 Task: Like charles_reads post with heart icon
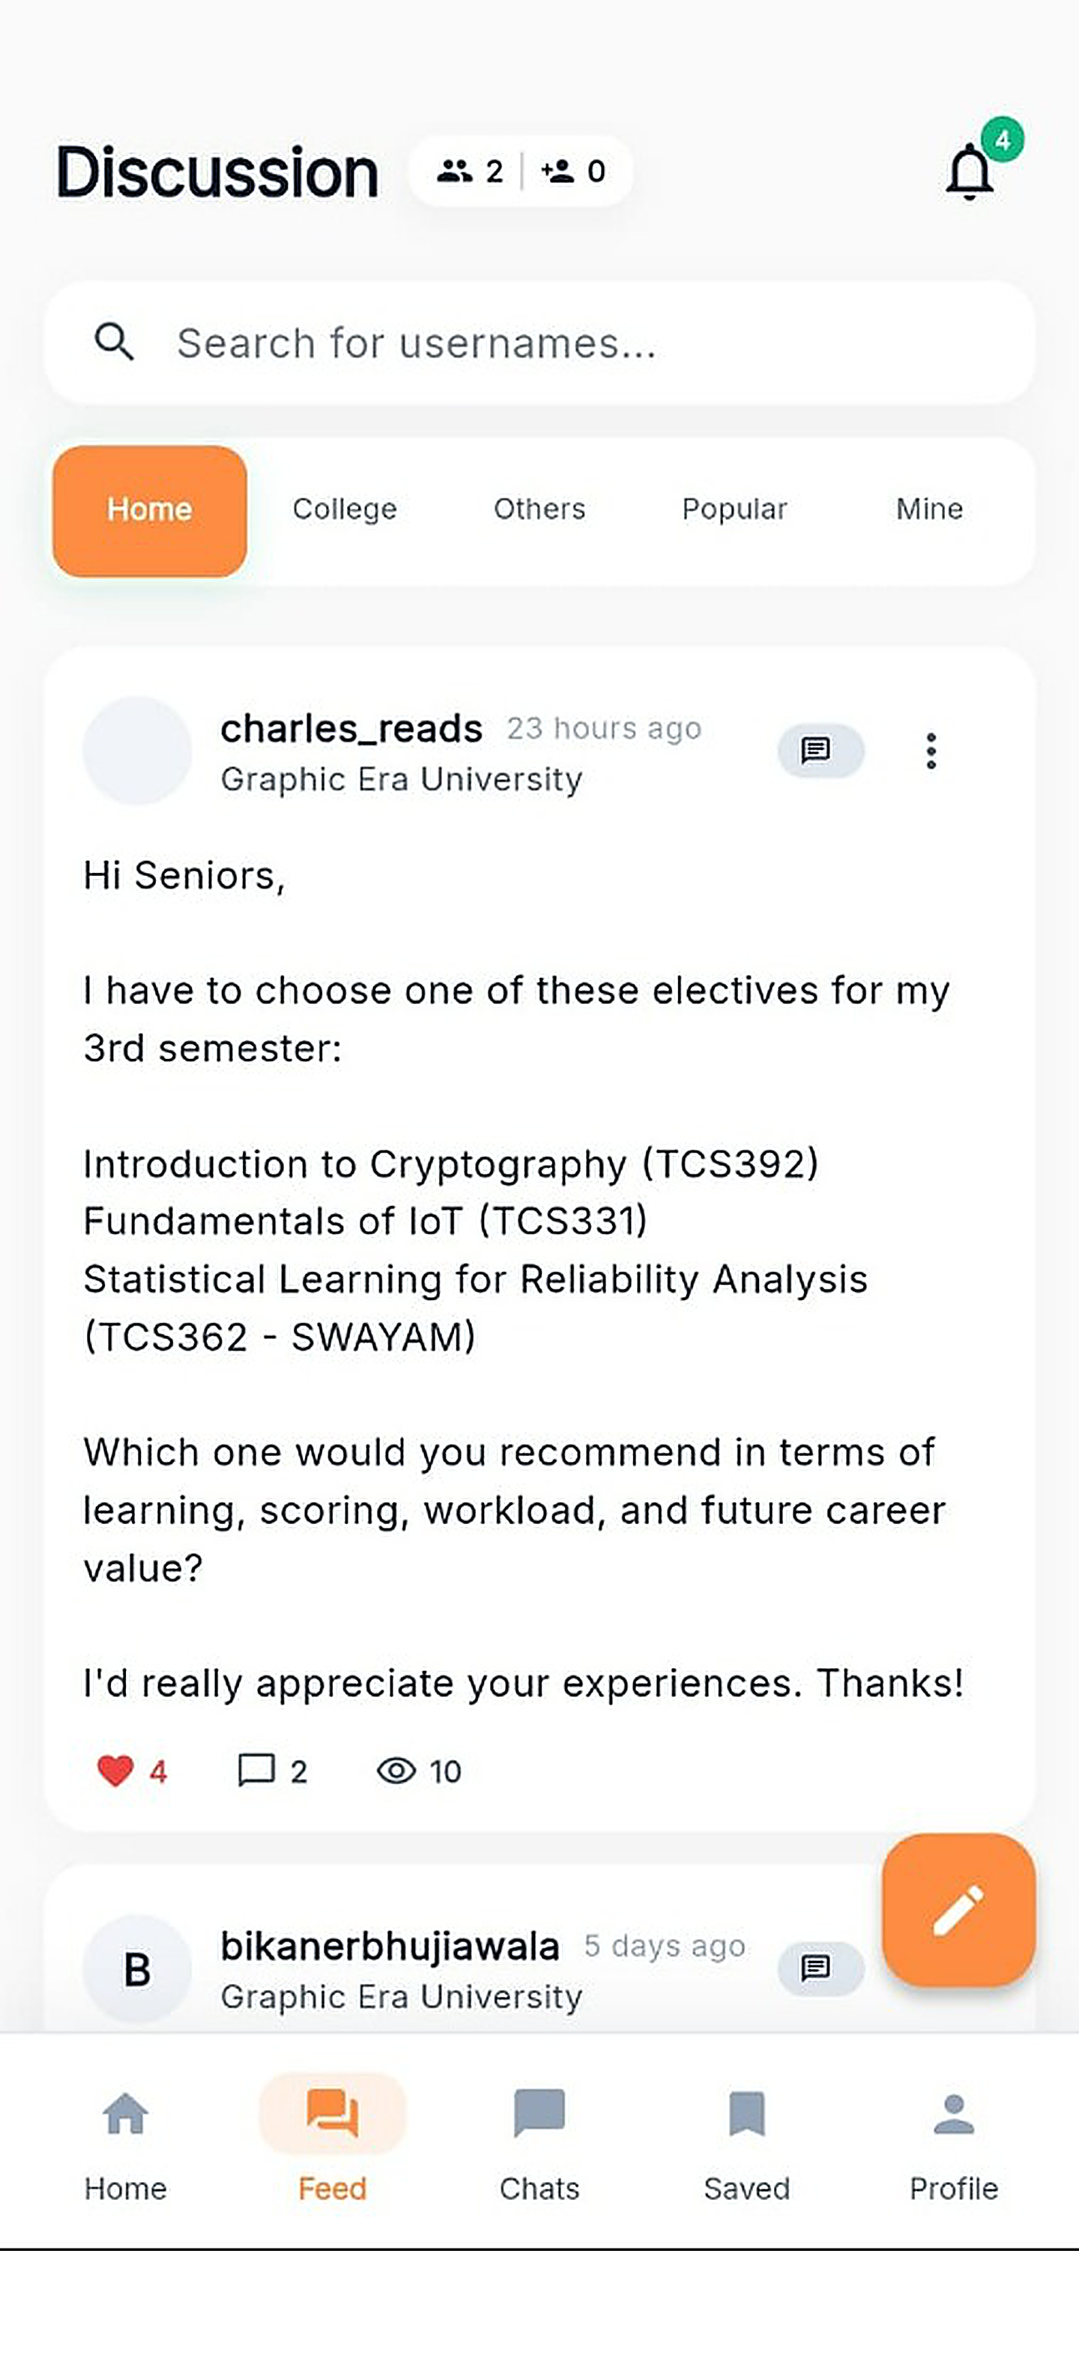(115, 1770)
